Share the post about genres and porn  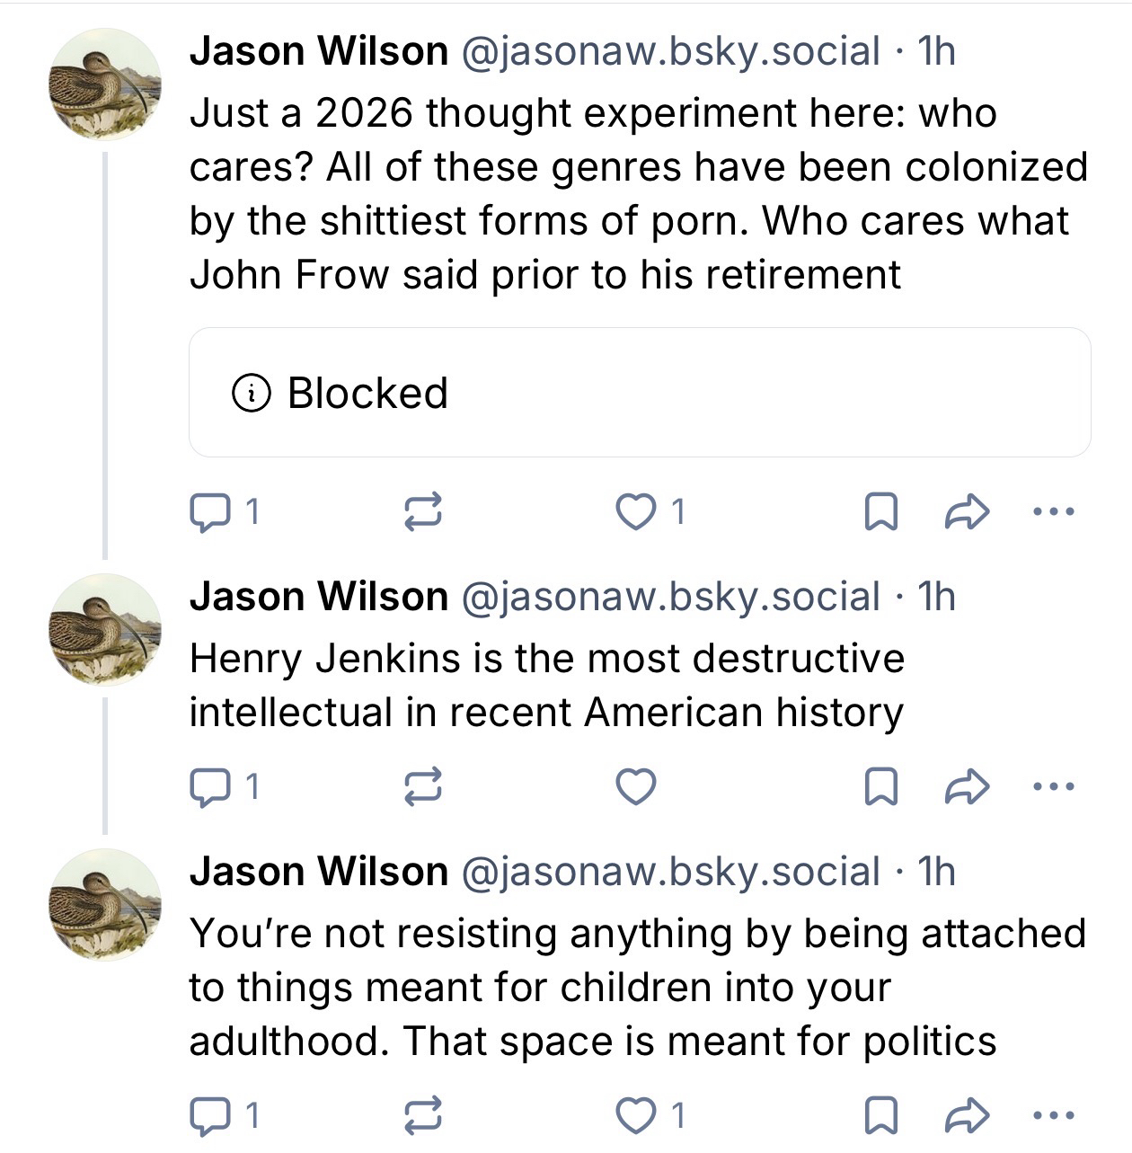point(968,512)
